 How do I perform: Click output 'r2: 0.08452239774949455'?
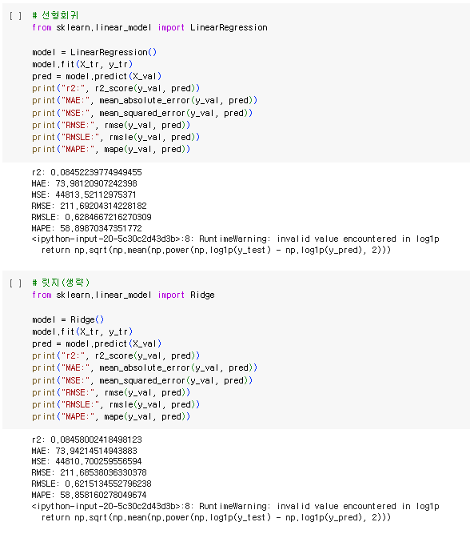point(86,172)
